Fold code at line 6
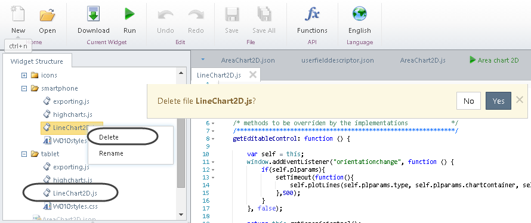 213,123
